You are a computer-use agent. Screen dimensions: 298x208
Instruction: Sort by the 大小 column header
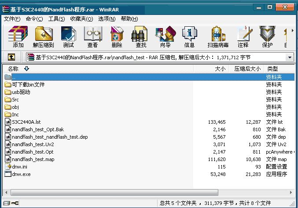[211, 69]
